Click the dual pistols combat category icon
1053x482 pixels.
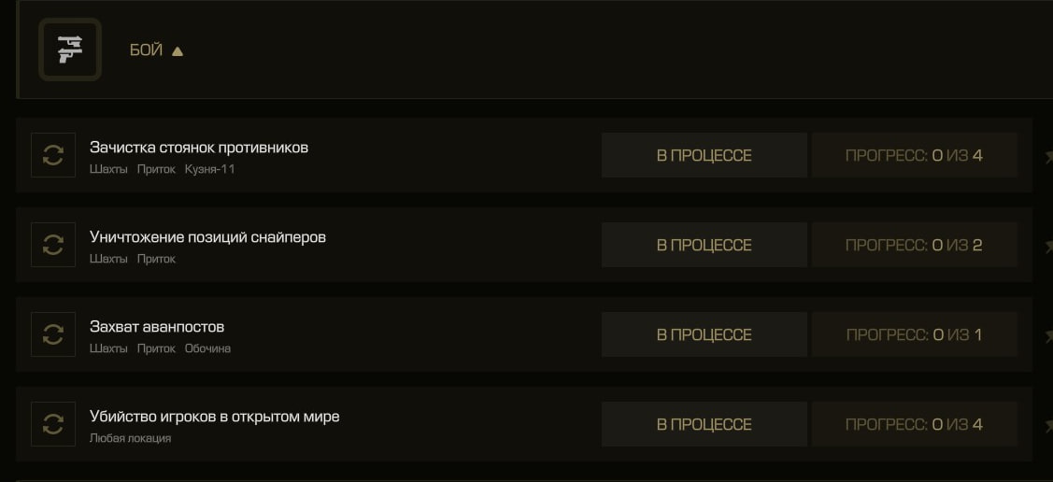pyautogui.click(x=70, y=50)
